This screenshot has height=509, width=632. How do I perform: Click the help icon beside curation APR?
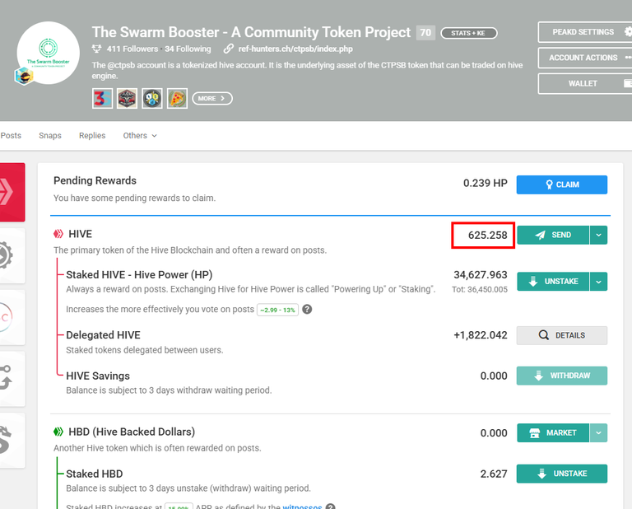tap(307, 310)
